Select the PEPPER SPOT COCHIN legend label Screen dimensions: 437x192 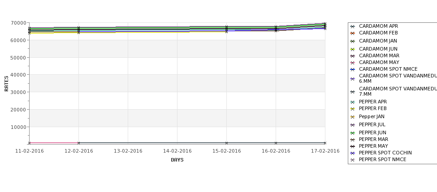385,153
